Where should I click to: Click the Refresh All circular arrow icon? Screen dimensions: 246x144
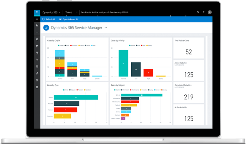pyautogui.click(x=43, y=19)
